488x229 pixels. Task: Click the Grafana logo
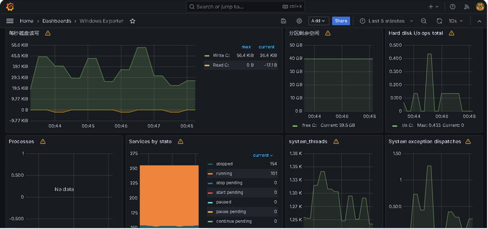tap(10, 6)
